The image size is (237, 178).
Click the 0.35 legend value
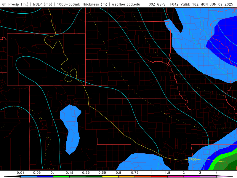[x=102, y=173]
